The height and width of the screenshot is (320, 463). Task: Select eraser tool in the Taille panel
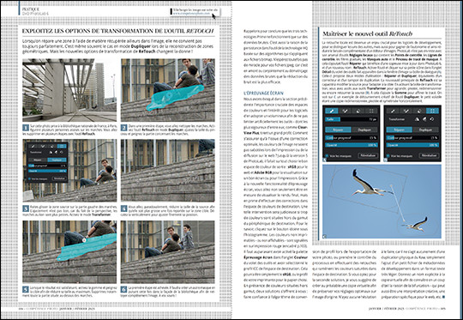click(358, 111)
